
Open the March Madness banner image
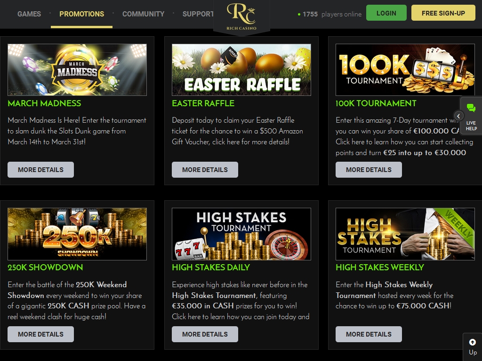click(x=77, y=70)
